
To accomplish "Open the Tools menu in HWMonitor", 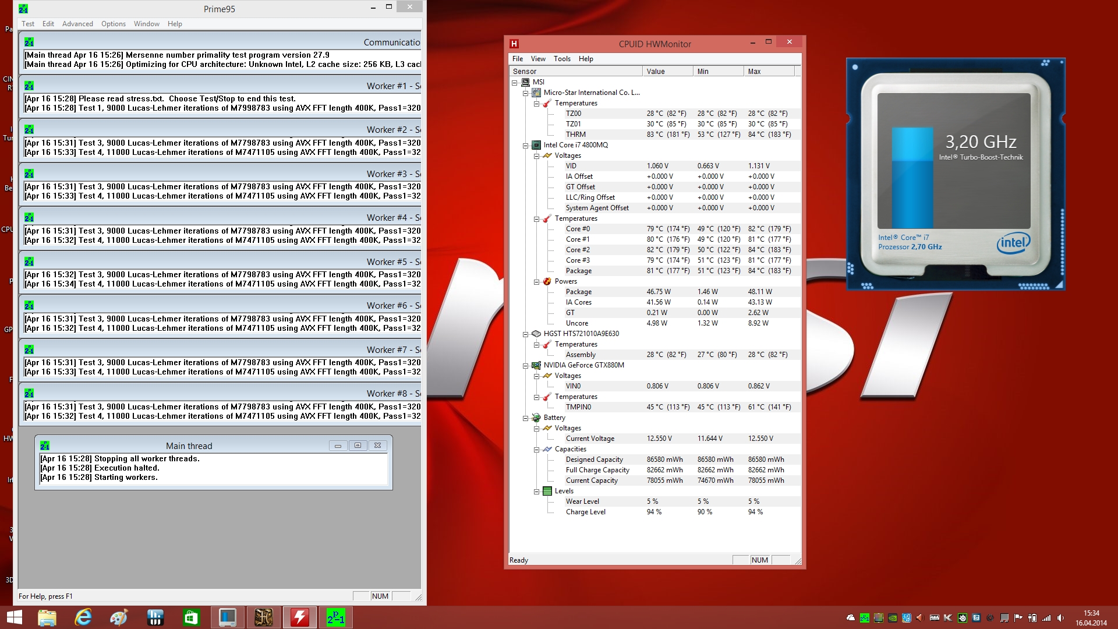I will click(562, 59).
